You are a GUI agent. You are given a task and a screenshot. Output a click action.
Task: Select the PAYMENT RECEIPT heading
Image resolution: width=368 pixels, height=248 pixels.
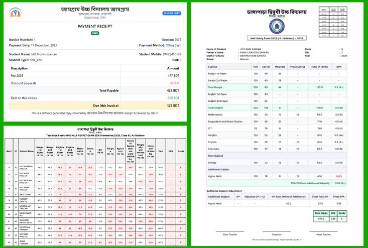click(94, 26)
